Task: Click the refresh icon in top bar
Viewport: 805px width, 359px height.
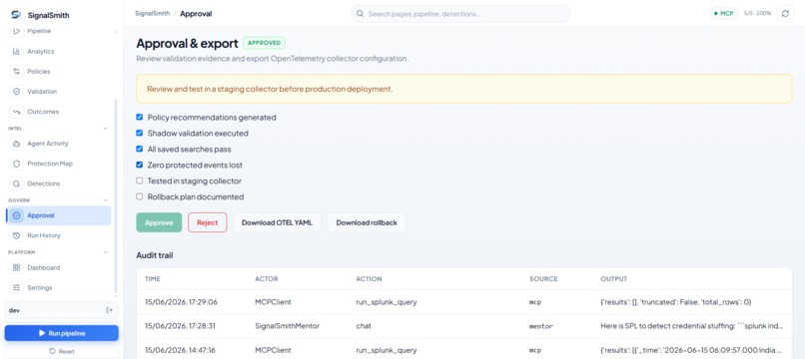Action: pyautogui.click(x=785, y=13)
